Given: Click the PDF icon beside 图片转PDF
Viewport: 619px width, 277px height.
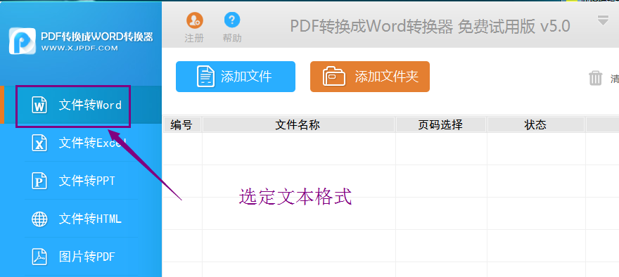Looking at the screenshot, I should coord(39,257).
